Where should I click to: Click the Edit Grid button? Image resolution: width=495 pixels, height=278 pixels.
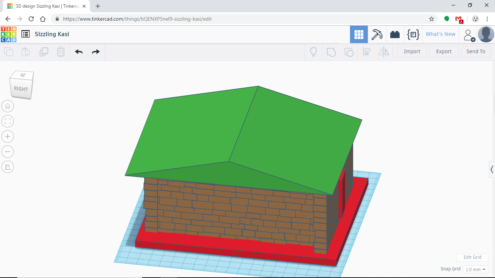click(x=472, y=257)
